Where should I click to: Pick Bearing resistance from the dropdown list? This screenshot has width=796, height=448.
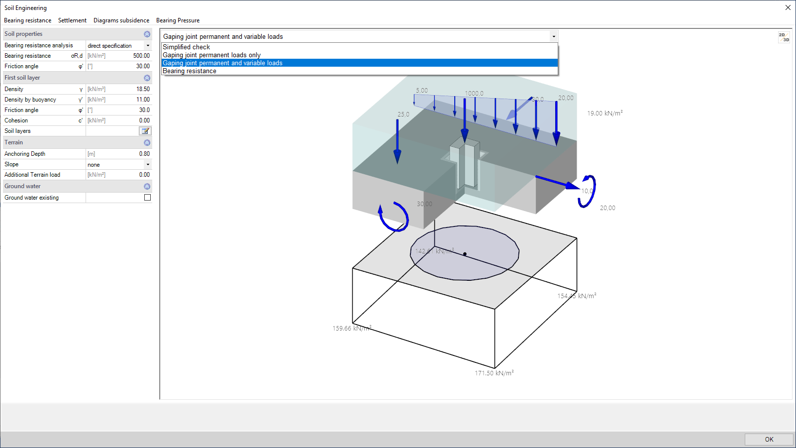point(360,71)
